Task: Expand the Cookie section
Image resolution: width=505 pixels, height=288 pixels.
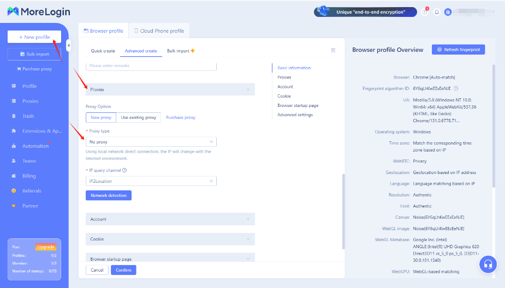Action: pos(170,239)
